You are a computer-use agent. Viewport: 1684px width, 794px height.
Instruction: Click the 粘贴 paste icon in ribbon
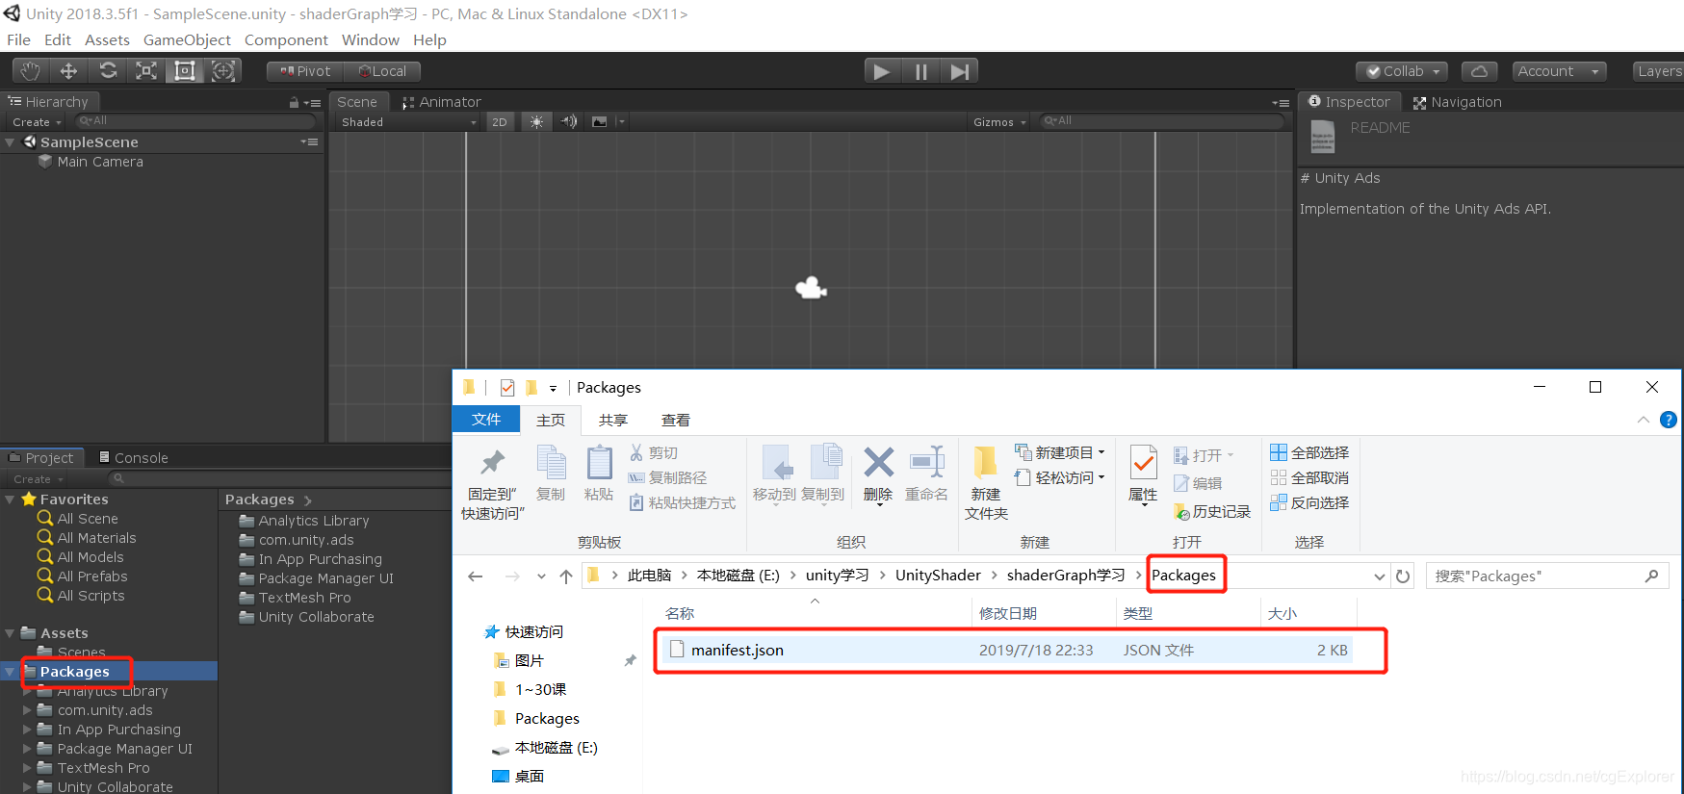(x=599, y=462)
